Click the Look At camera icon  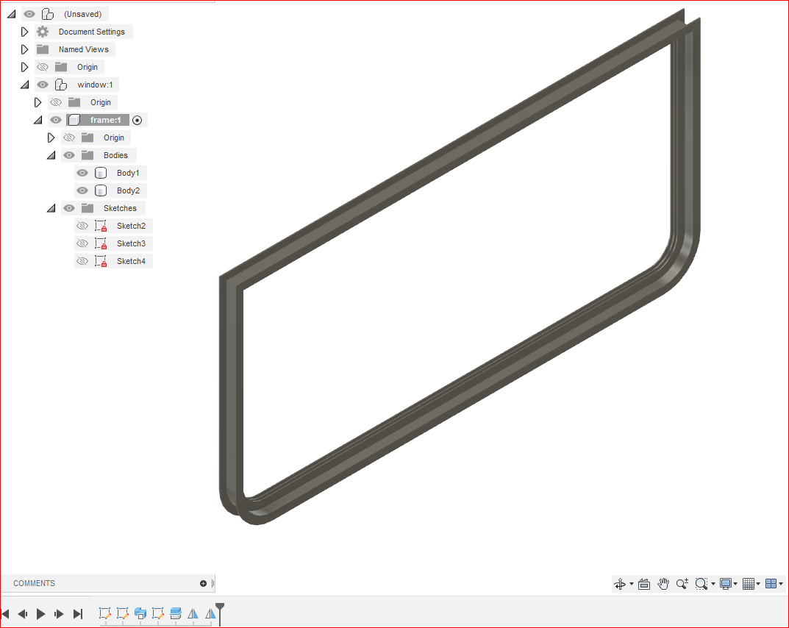pos(644,584)
